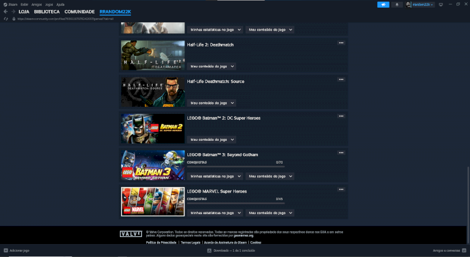Click the page's vertical scrollbar thumb

coord(468,205)
